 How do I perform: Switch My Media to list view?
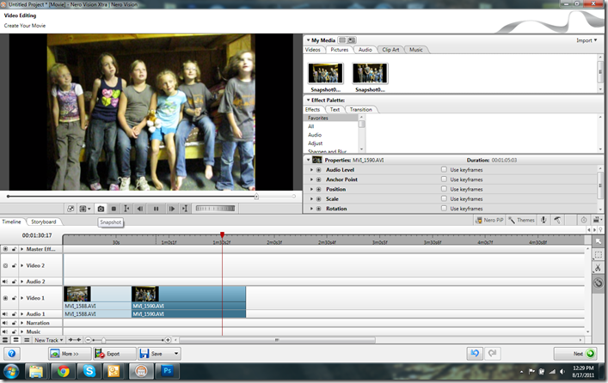(x=342, y=40)
